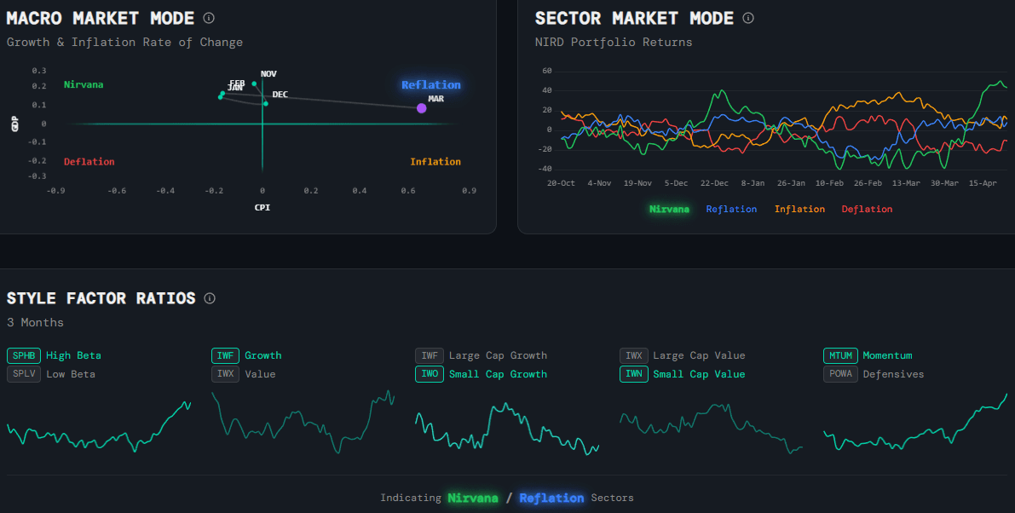Select the IWN Small Cap Value badge
The height and width of the screenshot is (513, 1015).
click(633, 373)
